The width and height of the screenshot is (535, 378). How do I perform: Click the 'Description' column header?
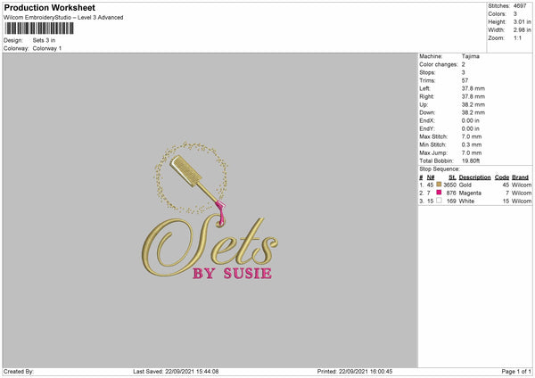(x=474, y=177)
